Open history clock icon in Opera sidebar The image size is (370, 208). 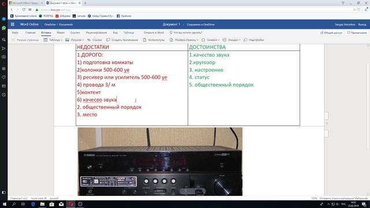coord(3,95)
